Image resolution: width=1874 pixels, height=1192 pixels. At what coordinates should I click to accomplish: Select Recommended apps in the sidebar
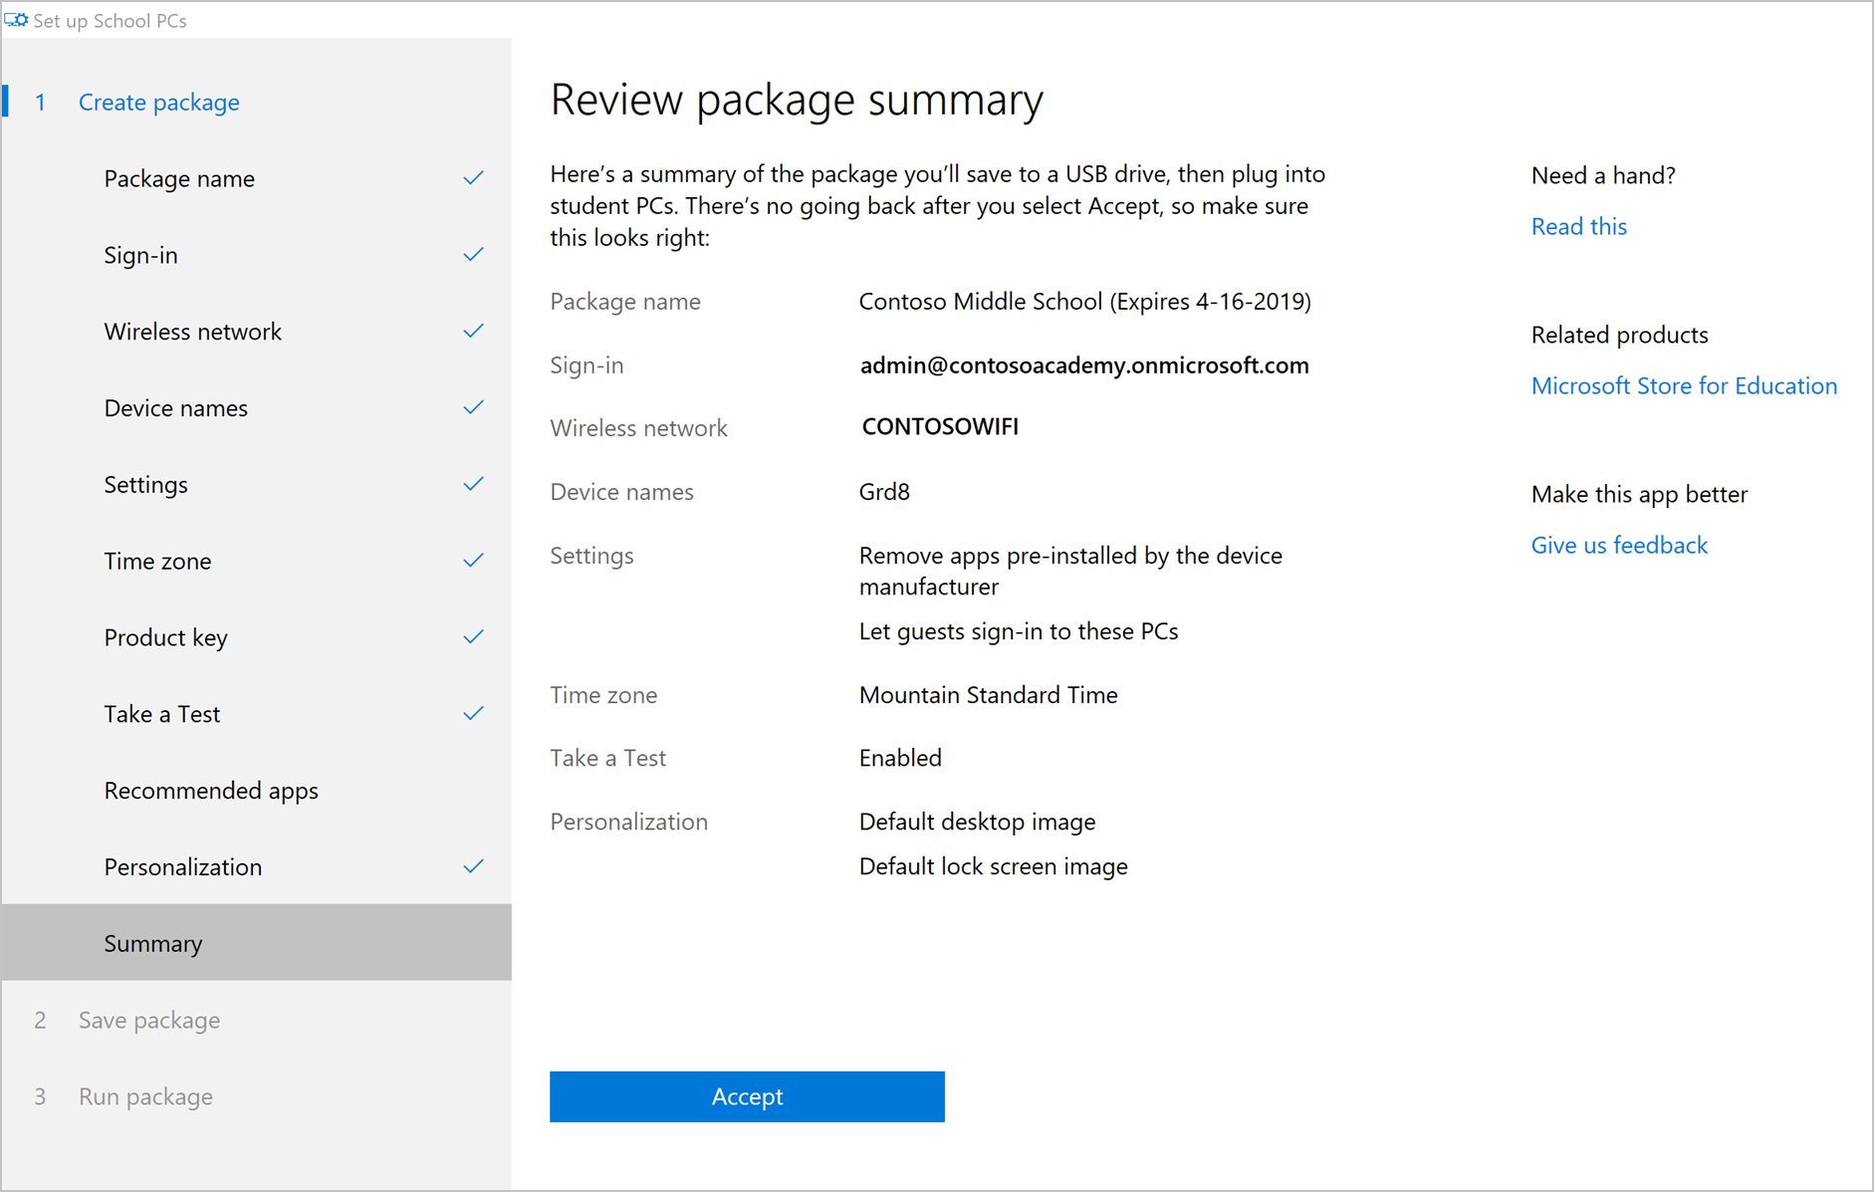[211, 791]
